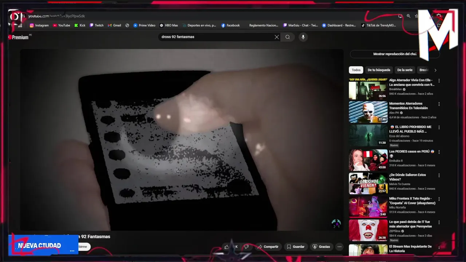Open the Twitch bookmark
This screenshot has height=262, width=466.
[x=96, y=25]
